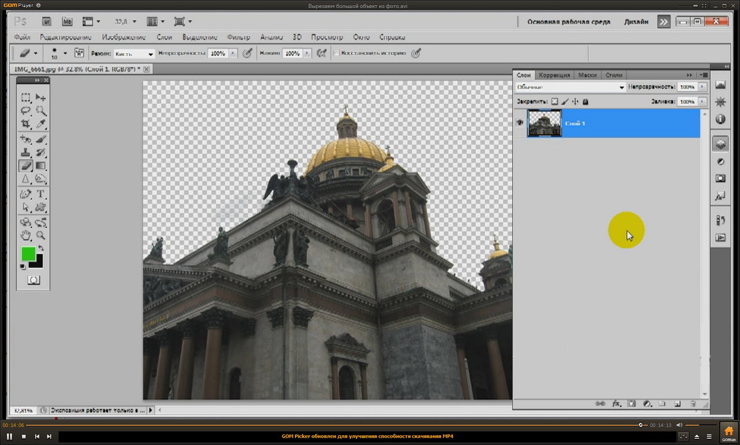
Task: Launch Bridge from the application bar
Action: [47, 21]
